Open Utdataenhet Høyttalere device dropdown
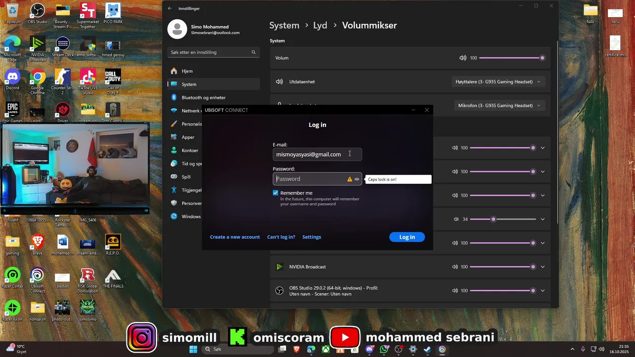 tap(498, 82)
